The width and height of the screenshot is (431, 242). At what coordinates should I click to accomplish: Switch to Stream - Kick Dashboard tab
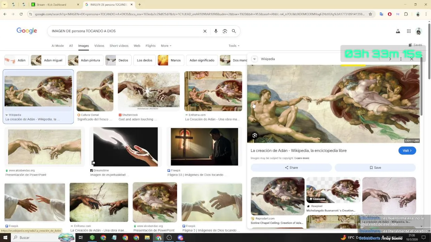(x=55, y=5)
